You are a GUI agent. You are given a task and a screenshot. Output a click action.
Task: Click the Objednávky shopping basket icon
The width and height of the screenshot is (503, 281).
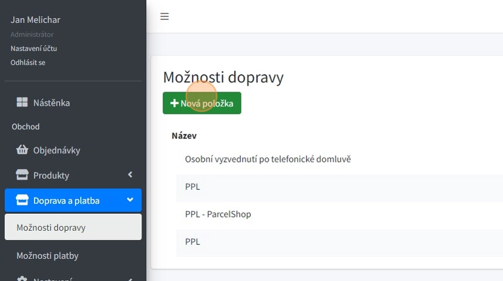click(22, 150)
